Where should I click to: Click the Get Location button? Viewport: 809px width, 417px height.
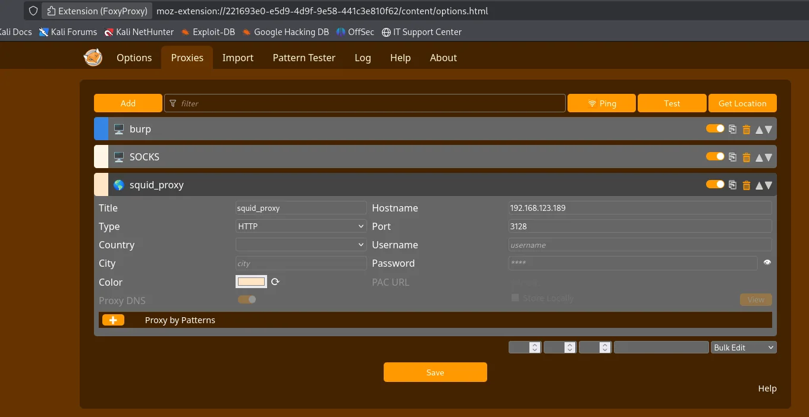[x=742, y=103]
